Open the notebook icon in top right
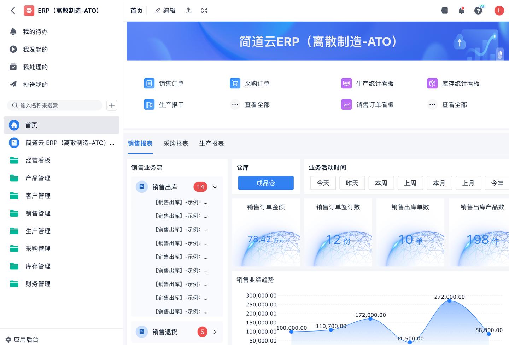509x345 pixels. 445,11
